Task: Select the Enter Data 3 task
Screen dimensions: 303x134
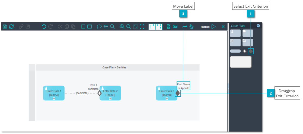Action: click(x=167, y=93)
